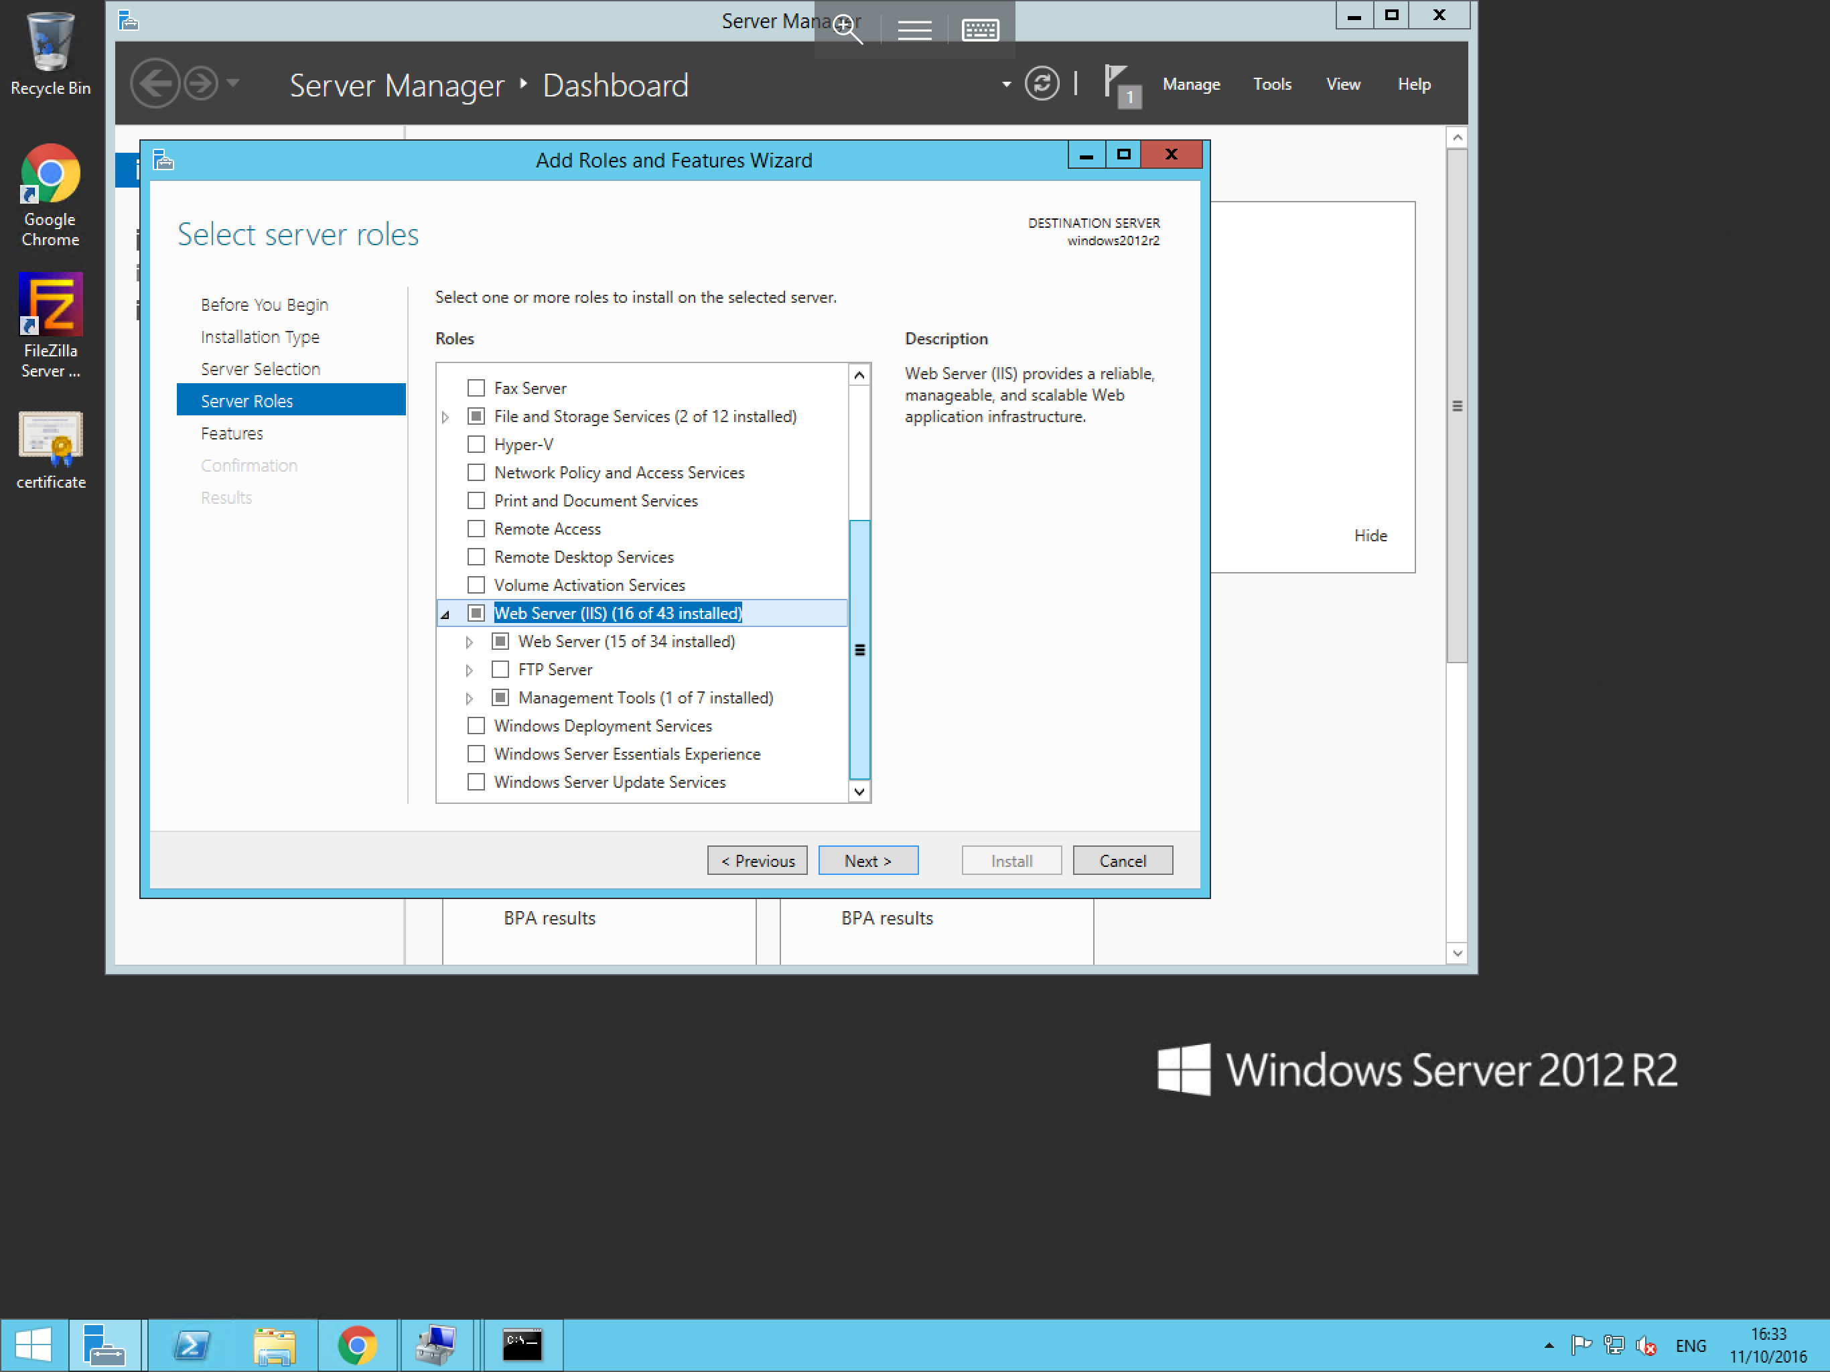Cancel the Add Roles wizard
Viewport: 1830px width, 1372px height.
[1123, 861]
